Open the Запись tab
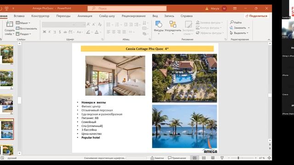The width and height of the screenshot is (294, 165). [169, 16]
